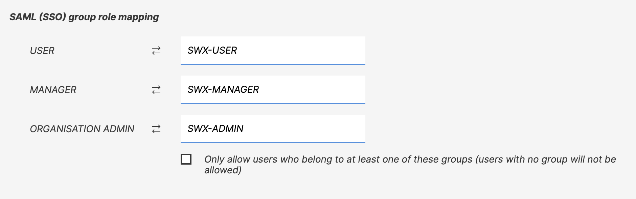Place cursor in ORGANISATION ADMIN group mapping field

pos(304,129)
